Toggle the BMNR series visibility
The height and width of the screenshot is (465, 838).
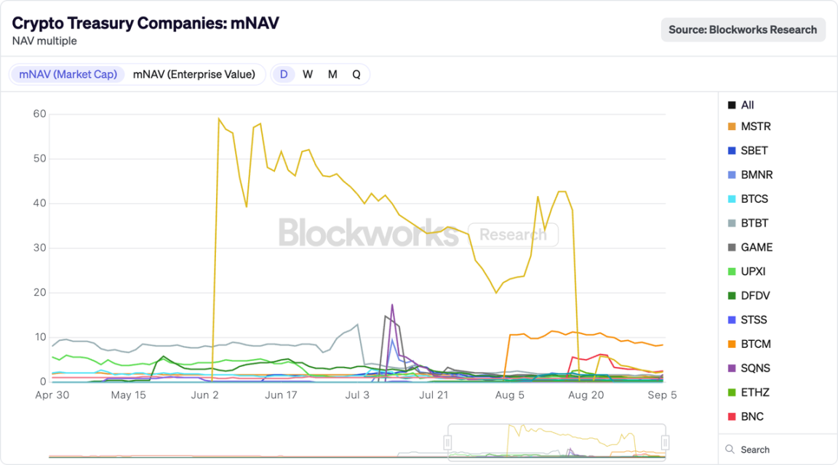tap(757, 175)
